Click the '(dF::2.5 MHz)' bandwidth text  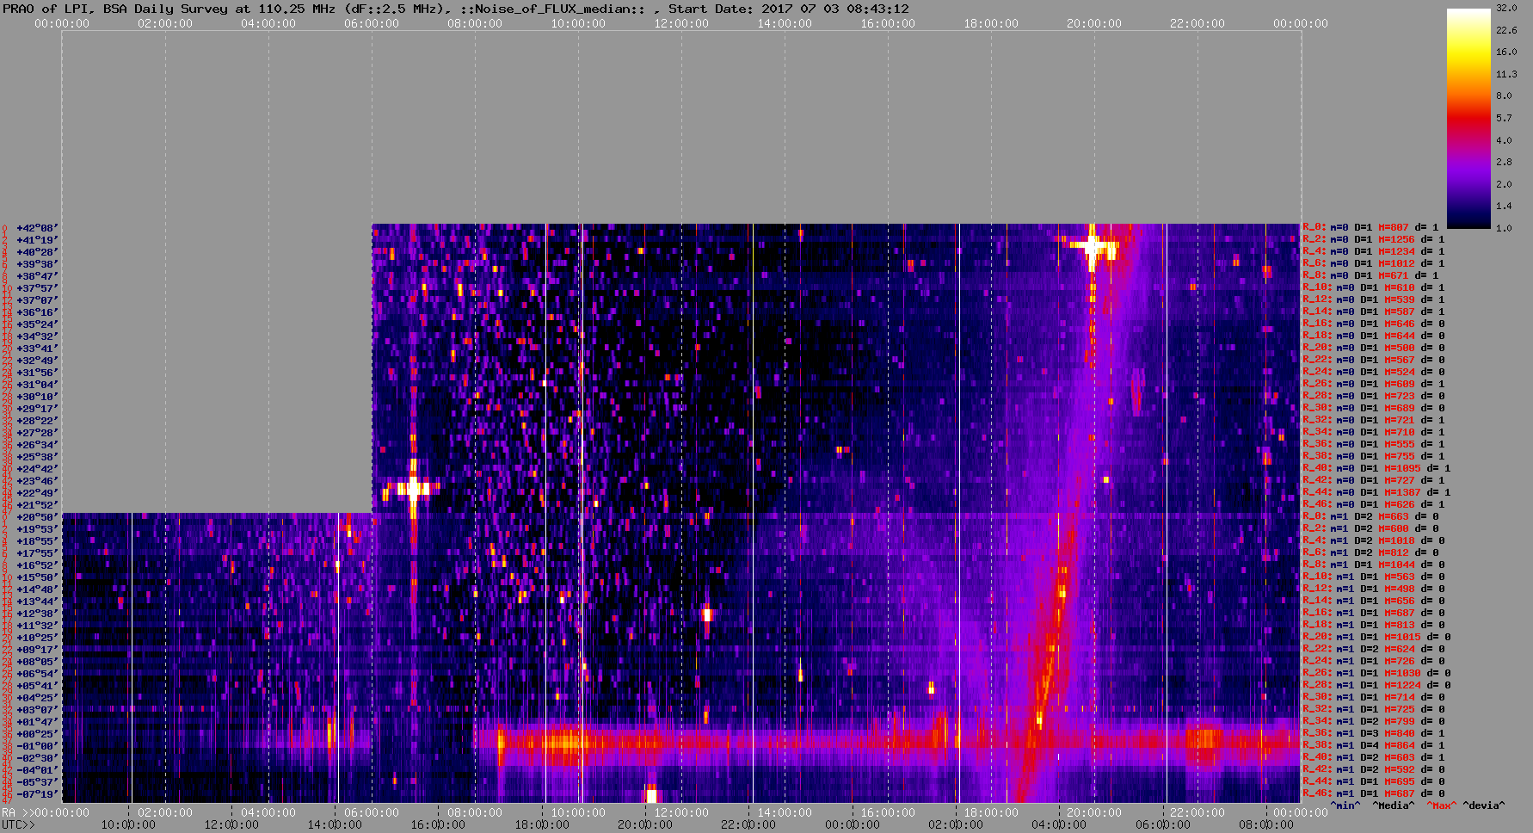coord(396,9)
